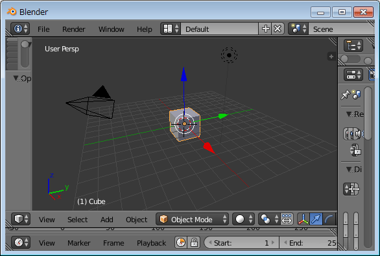Open the 3D View editor type selector
380x256 pixels.
point(21,220)
